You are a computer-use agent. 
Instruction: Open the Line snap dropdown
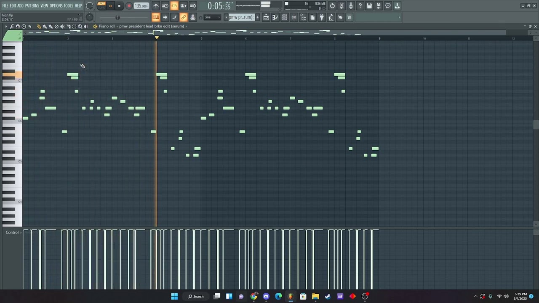[212, 17]
